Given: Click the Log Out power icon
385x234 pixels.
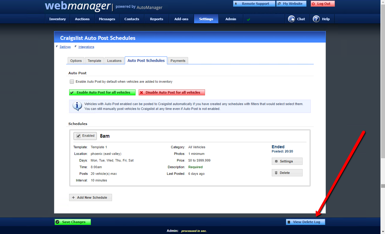Looking at the screenshot, I should click(x=313, y=4).
